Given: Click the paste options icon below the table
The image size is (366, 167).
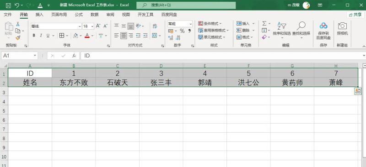Looking at the screenshot, I should click(358, 91).
